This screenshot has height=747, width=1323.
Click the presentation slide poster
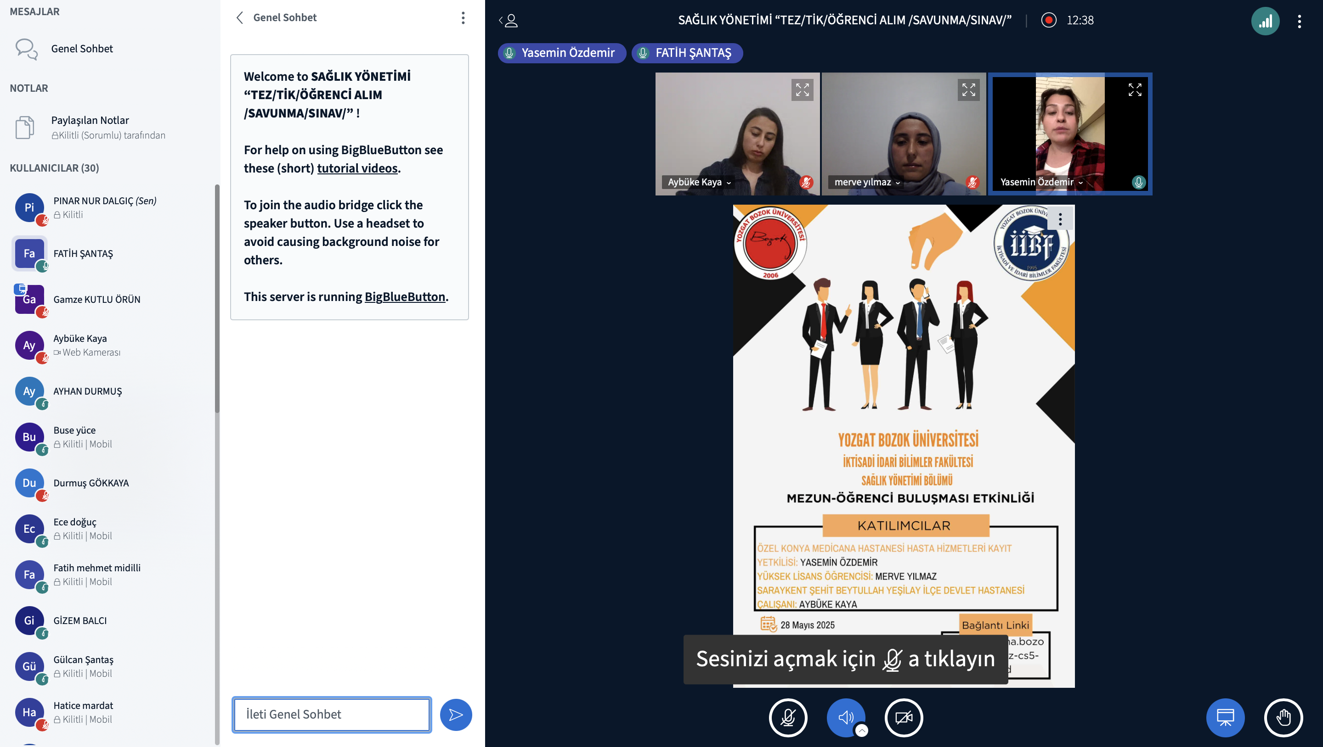[904, 446]
